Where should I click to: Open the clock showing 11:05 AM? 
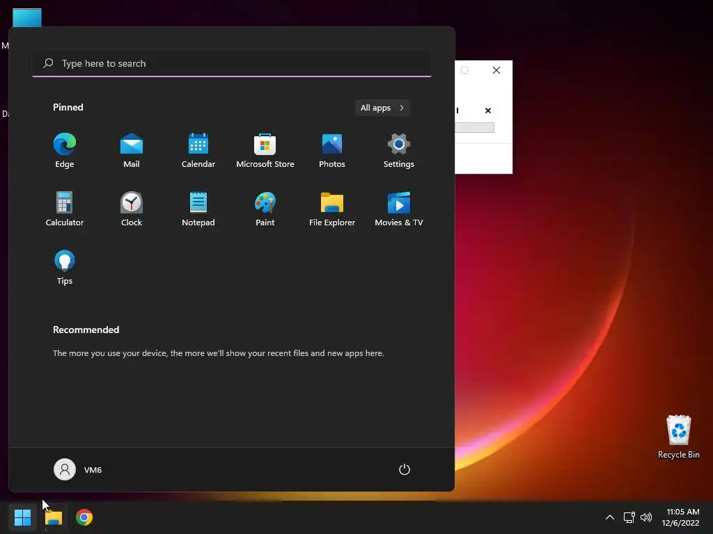681,517
